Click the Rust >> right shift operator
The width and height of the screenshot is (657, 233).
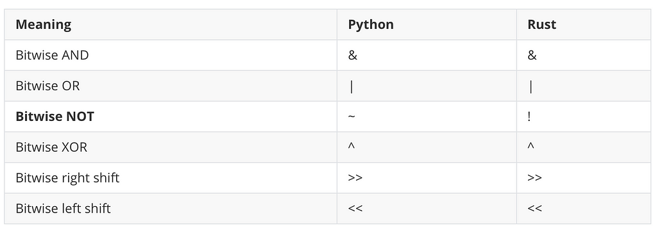pyautogui.click(x=534, y=178)
